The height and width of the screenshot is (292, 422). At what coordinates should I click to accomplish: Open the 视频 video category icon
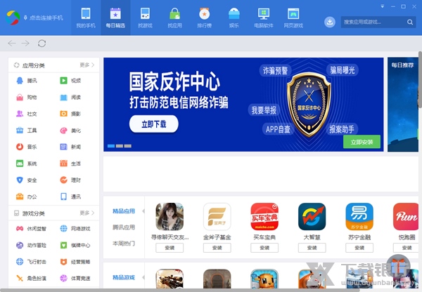tap(63, 81)
